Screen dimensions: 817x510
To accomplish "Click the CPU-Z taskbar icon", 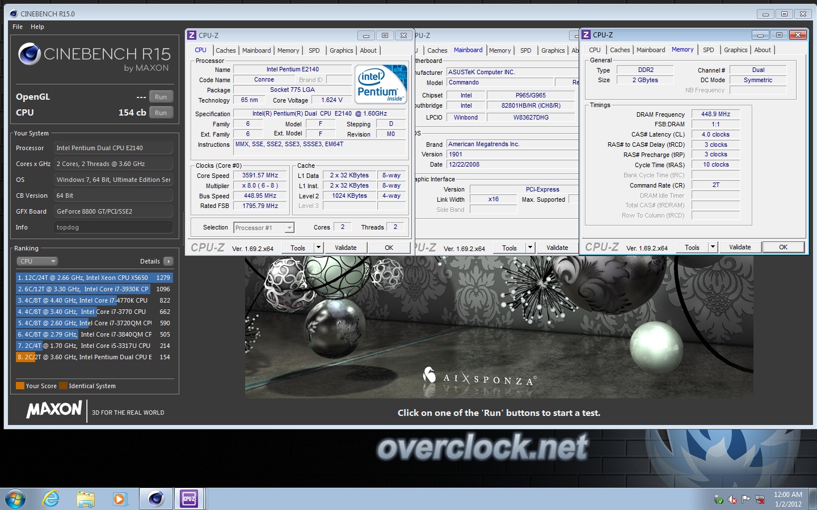I will pyautogui.click(x=189, y=499).
